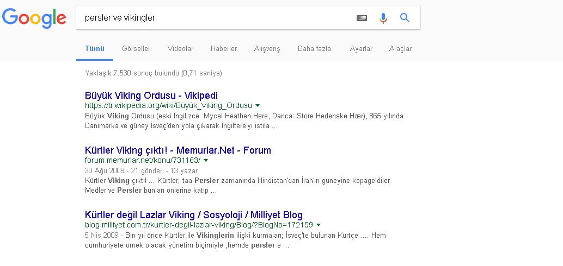Viewport: 563px width, 266px height.
Task: Switch to the Videolar tab
Action: point(180,49)
